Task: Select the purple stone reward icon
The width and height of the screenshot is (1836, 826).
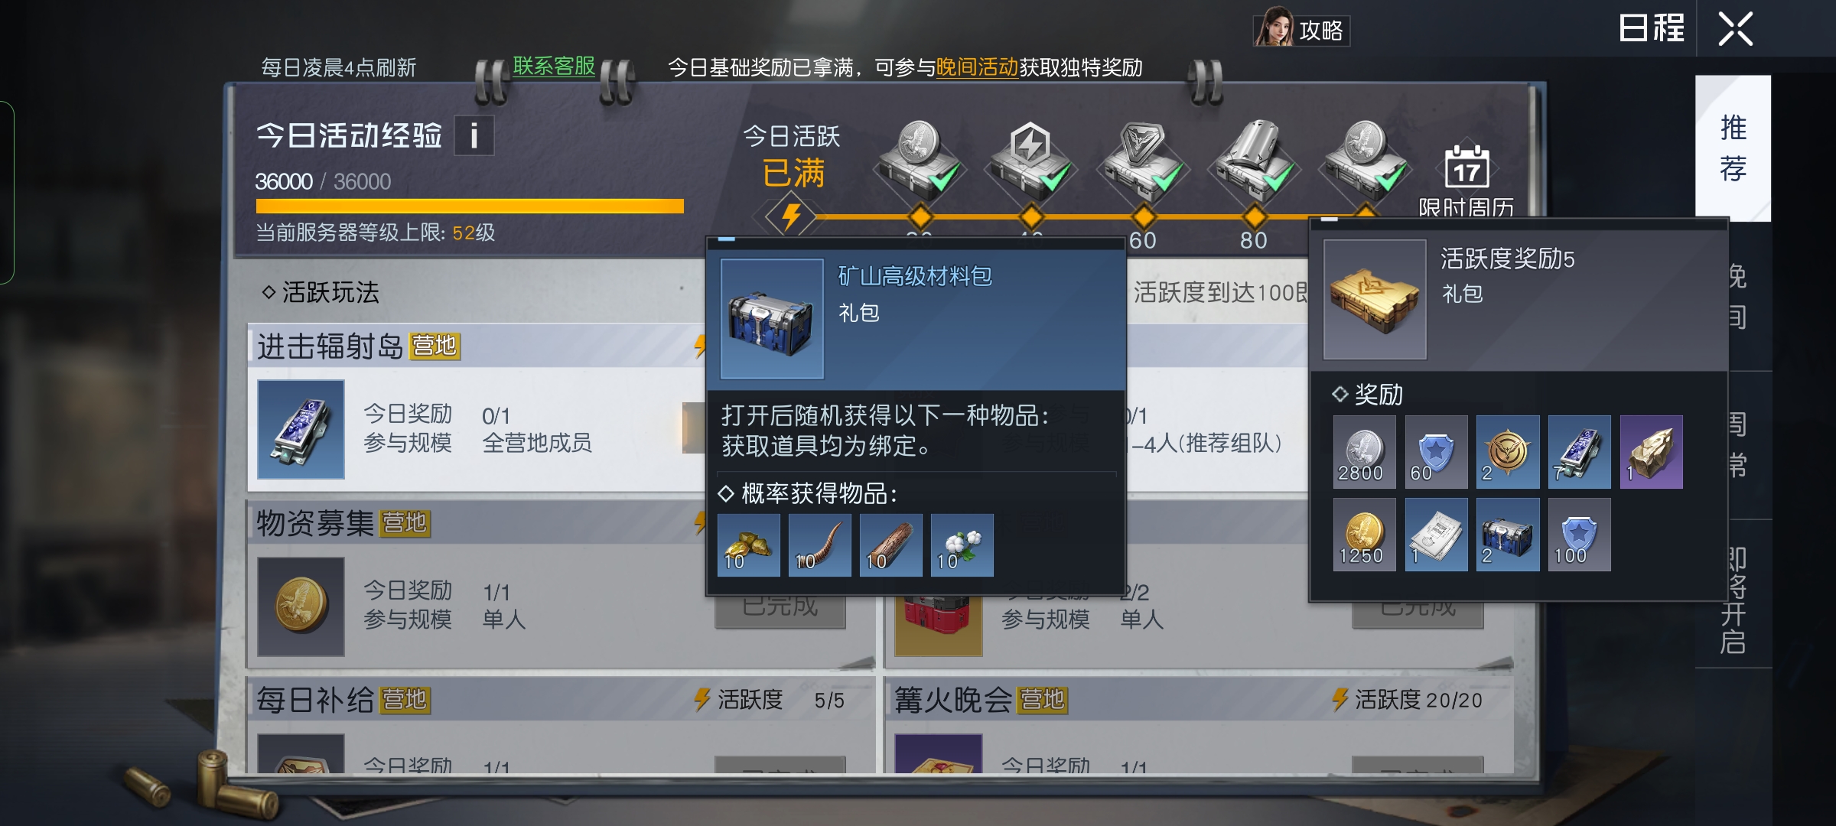Action: coord(1651,452)
